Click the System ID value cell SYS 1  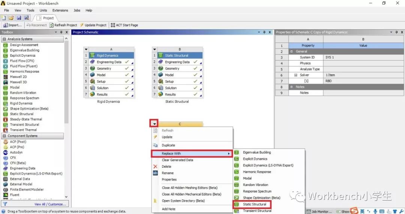point(363,58)
